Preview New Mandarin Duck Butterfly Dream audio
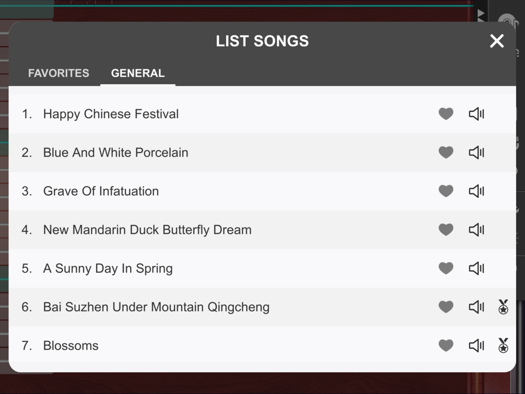Viewport: 525px width, 394px height. click(x=476, y=230)
